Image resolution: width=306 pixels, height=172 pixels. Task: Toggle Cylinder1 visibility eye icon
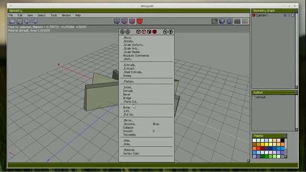(x=285, y=15)
